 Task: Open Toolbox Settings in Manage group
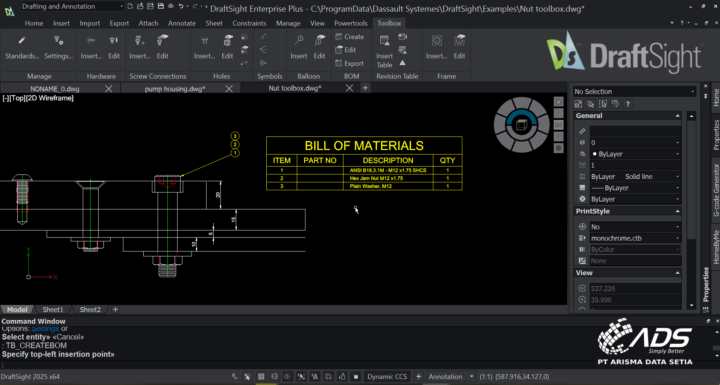click(x=59, y=47)
